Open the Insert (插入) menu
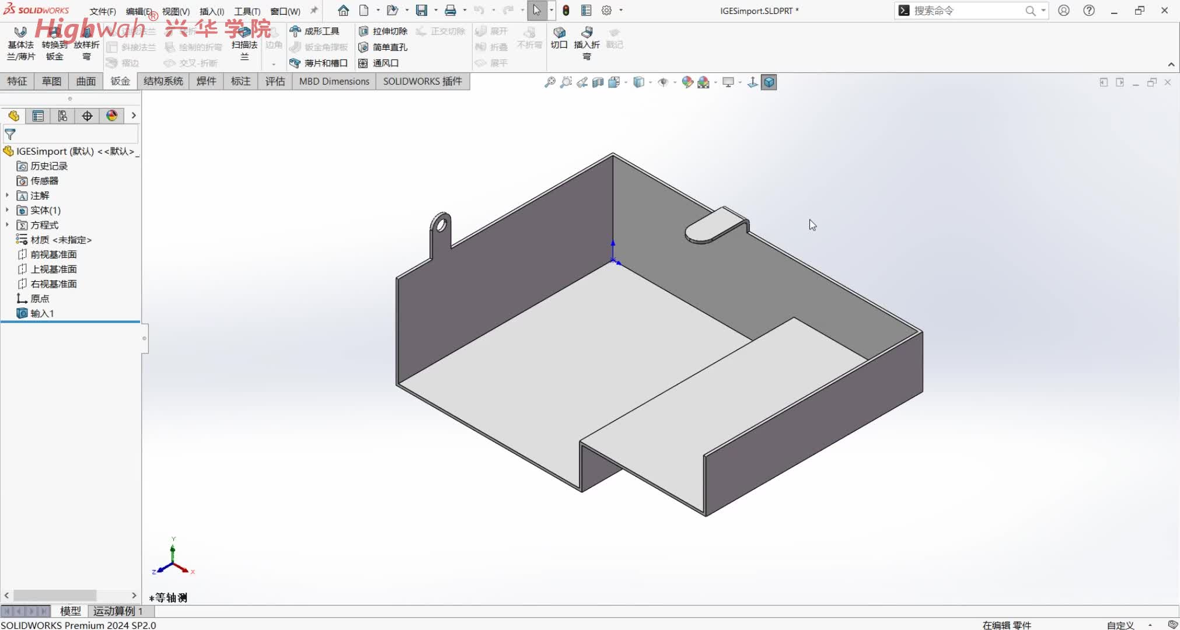Image resolution: width=1180 pixels, height=630 pixels. (x=211, y=11)
